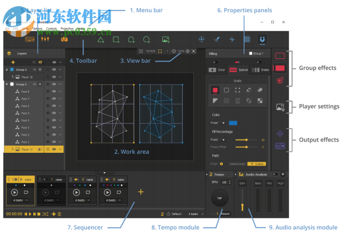Open the Player settings panel icon

[x=280, y=107]
